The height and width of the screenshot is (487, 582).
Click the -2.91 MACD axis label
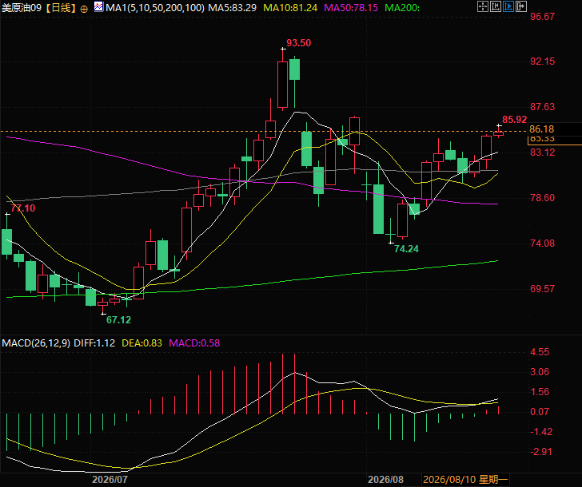click(540, 451)
